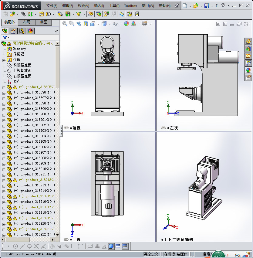Toggle link views icon in front view pane
This screenshot has width=253, height=258.
66,128
